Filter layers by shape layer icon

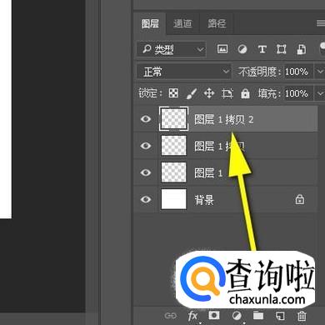[x=281, y=49]
